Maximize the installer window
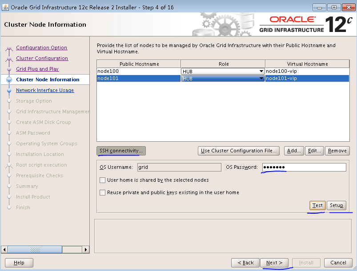The width and height of the screenshot is (357, 271). (334, 7)
